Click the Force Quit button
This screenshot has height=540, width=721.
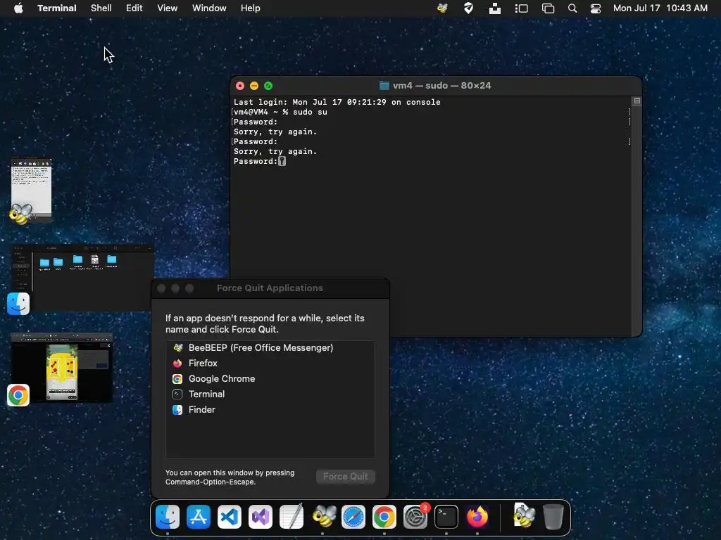tap(345, 477)
